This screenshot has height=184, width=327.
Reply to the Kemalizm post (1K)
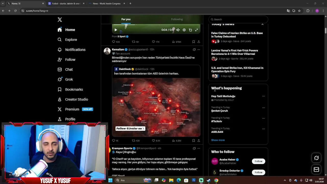coord(115,141)
